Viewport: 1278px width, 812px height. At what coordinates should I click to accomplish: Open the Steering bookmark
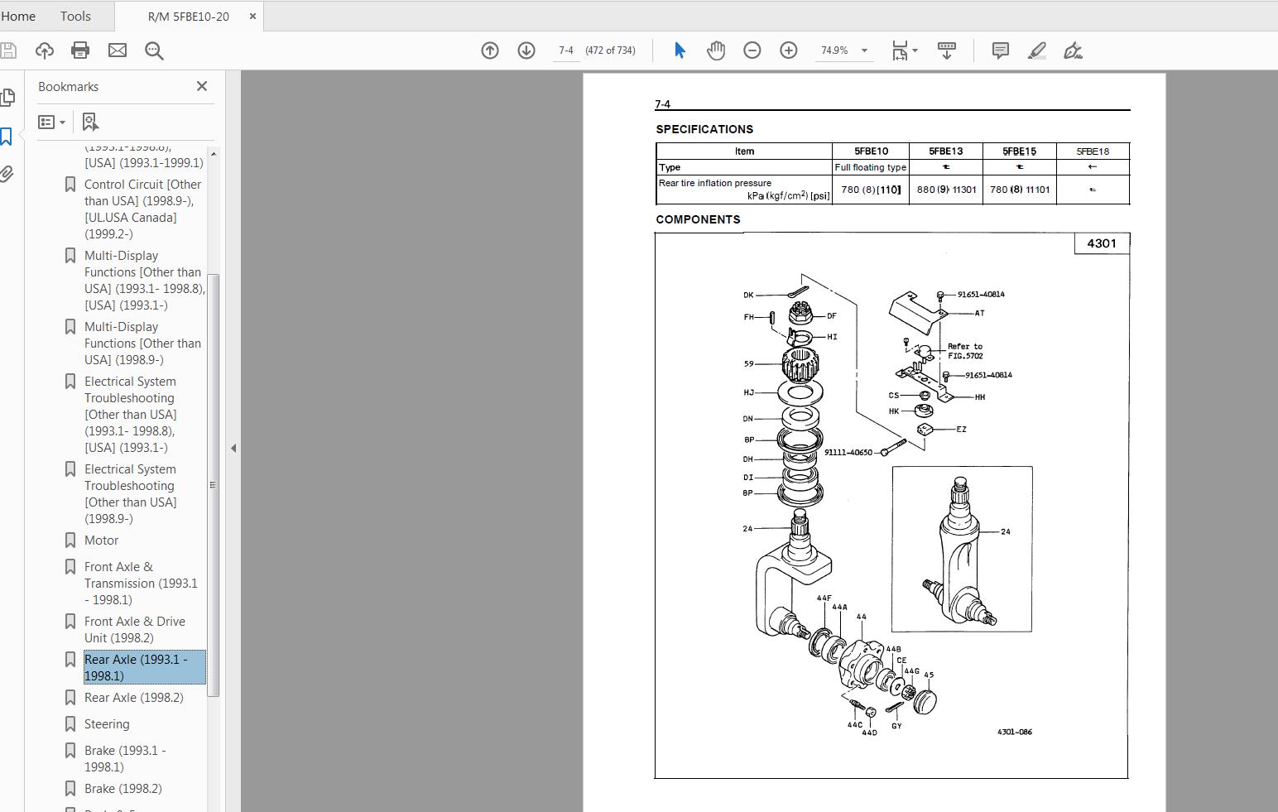click(108, 723)
